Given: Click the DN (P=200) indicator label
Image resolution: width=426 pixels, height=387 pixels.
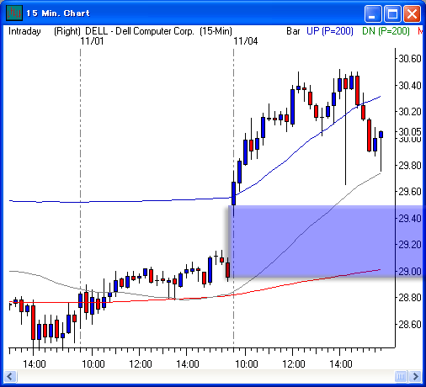Looking at the screenshot, I should click(x=386, y=31).
